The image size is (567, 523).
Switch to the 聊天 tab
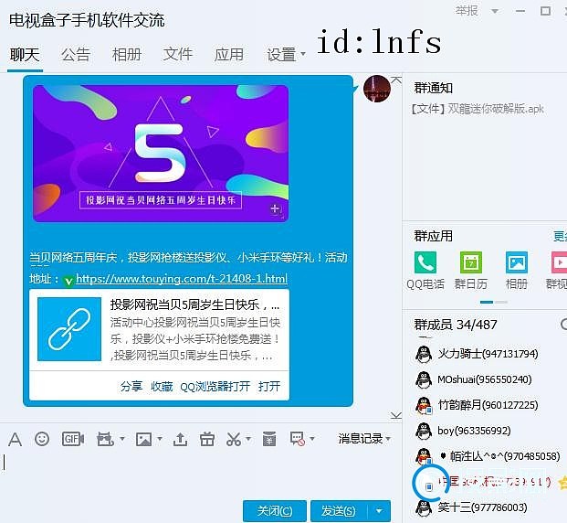tap(25, 55)
